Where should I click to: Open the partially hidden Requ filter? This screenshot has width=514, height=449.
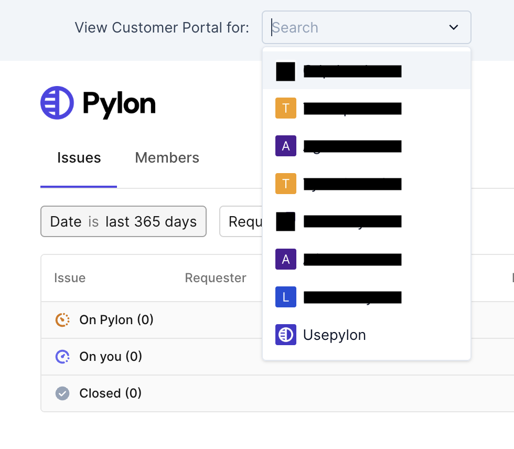[x=241, y=222]
